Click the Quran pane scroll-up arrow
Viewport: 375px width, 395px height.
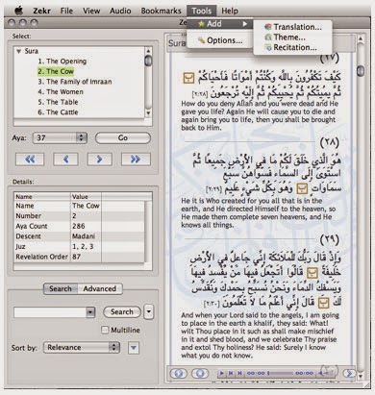(x=361, y=38)
